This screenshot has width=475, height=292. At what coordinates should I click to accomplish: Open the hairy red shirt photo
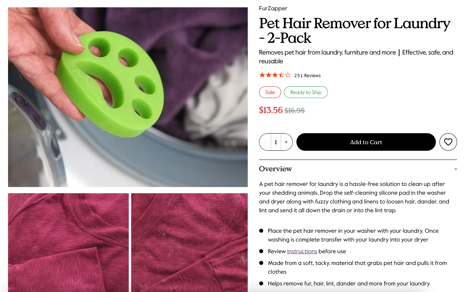tap(190, 243)
